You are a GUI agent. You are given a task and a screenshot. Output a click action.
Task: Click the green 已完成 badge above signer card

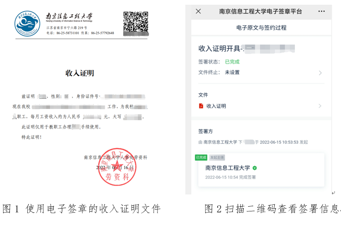(x=201, y=157)
